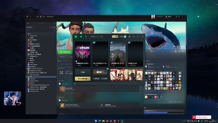This screenshot has width=218, height=123.
Task: Open the headset support icon in booster
Action: [x=134, y=37]
